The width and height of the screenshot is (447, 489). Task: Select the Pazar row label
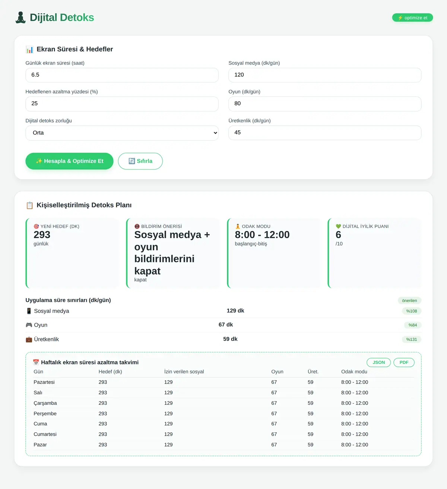(40, 445)
